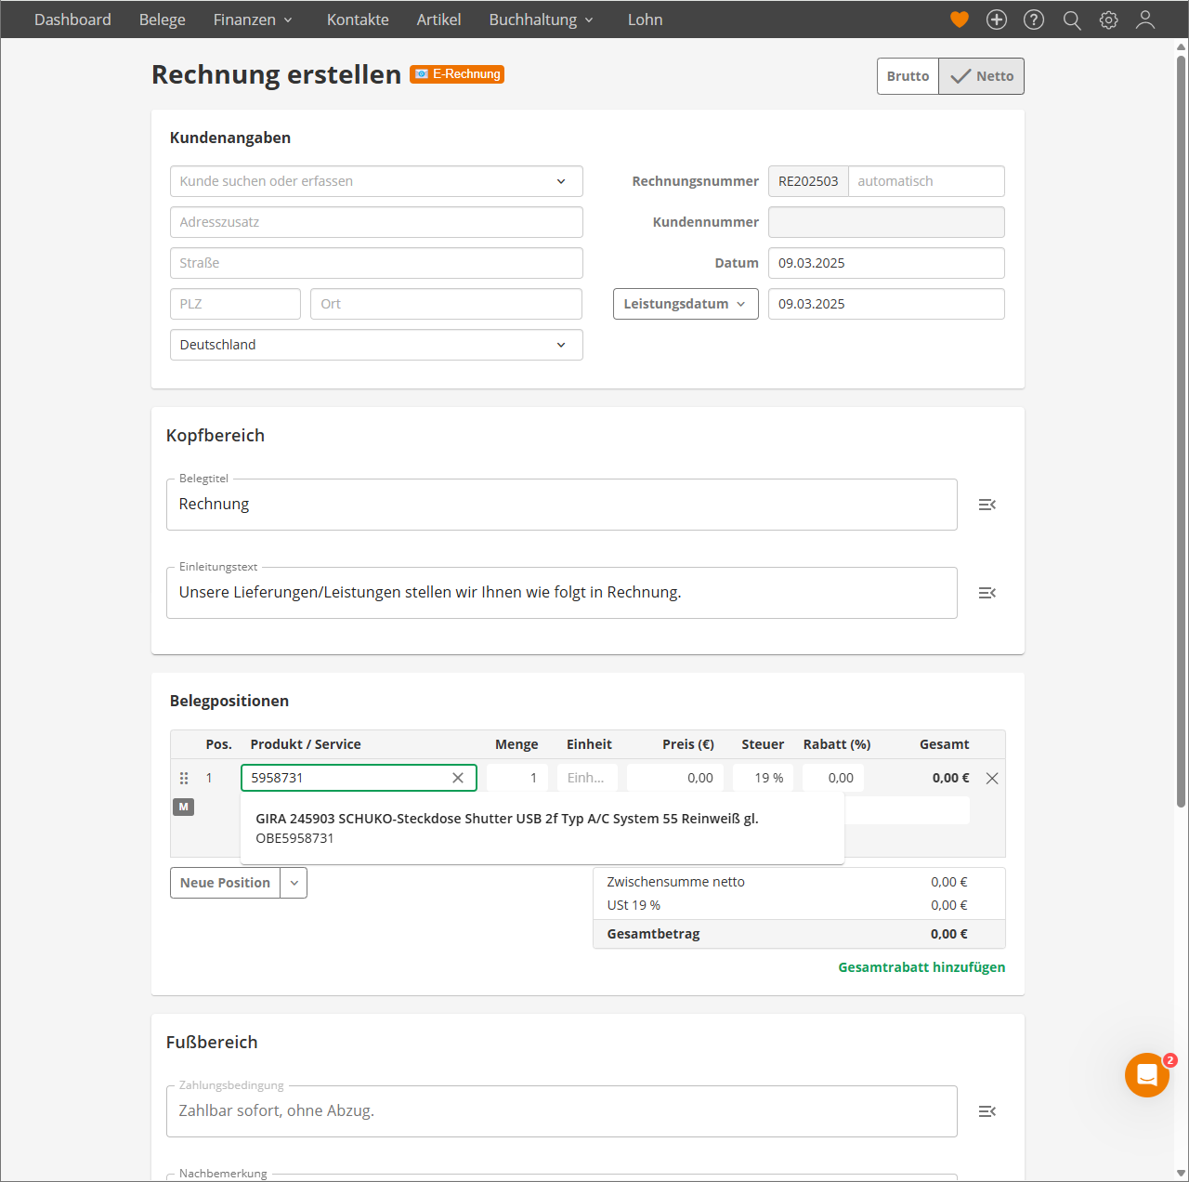
Task: Open the orange chat support widget
Action: (x=1147, y=1075)
